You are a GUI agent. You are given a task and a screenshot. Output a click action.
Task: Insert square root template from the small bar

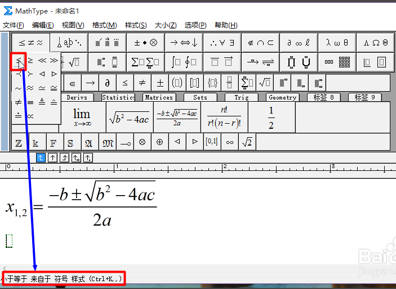(265, 83)
